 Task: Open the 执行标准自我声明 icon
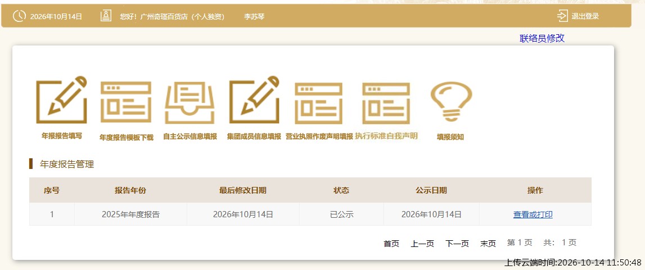tap(386, 103)
